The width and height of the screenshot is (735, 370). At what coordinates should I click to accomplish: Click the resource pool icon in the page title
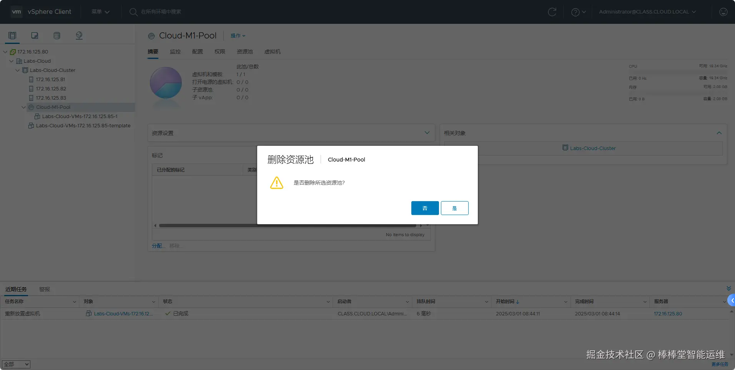coord(151,36)
